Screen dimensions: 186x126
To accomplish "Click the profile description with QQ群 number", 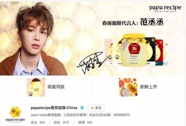I will tap(80, 115).
